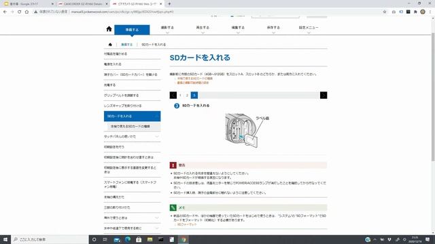
Task: Switch to the Google Slides browser tab
Action: [28, 4]
